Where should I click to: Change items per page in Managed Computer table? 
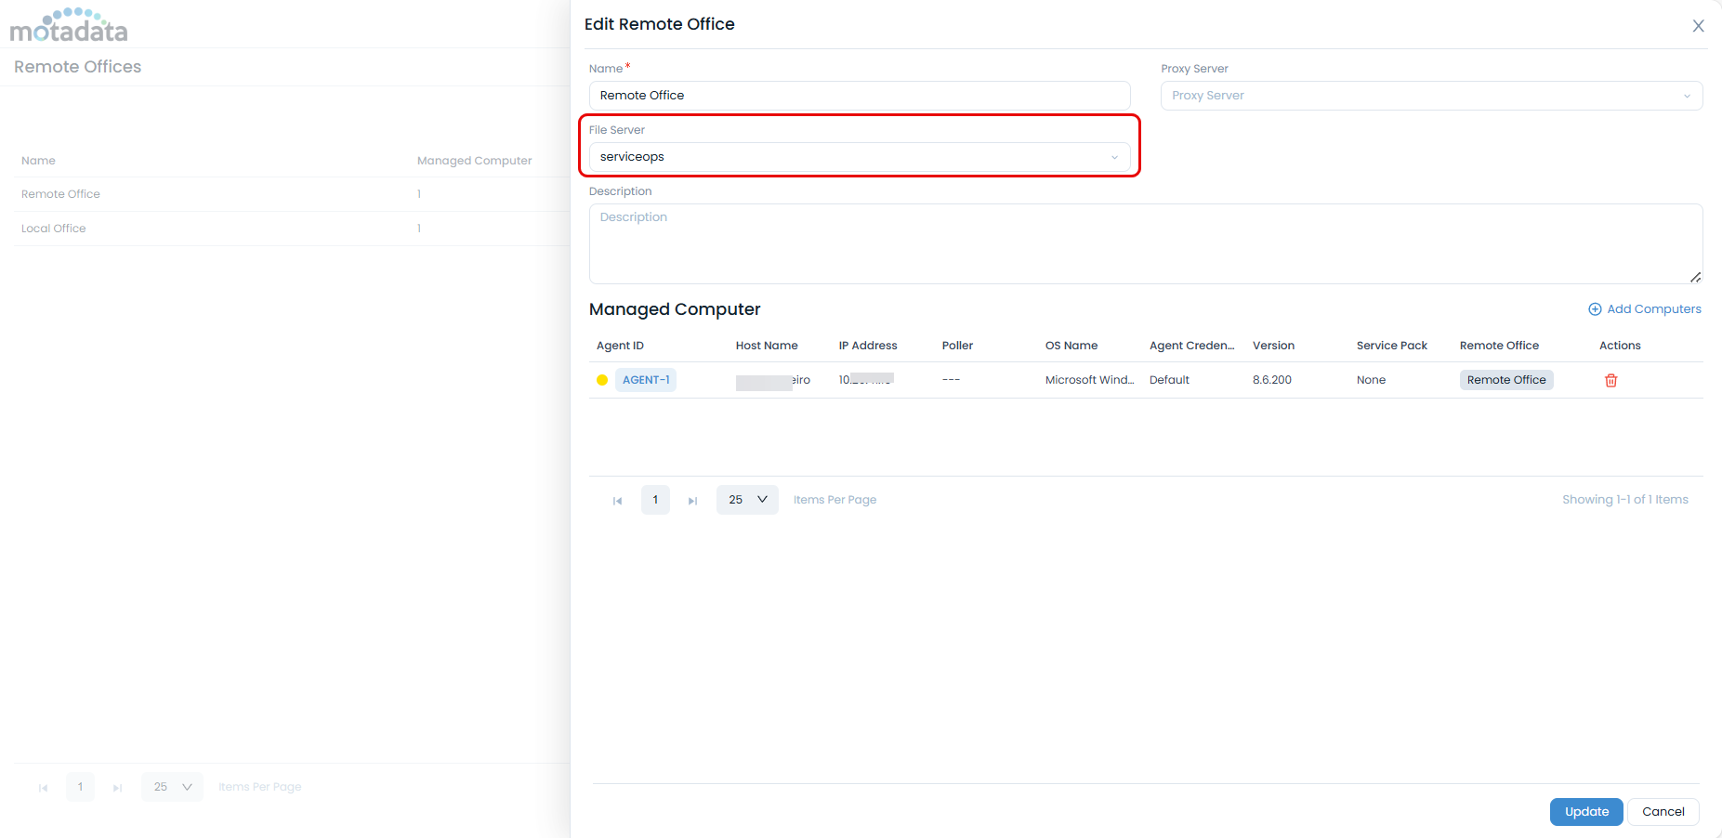coord(747,500)
